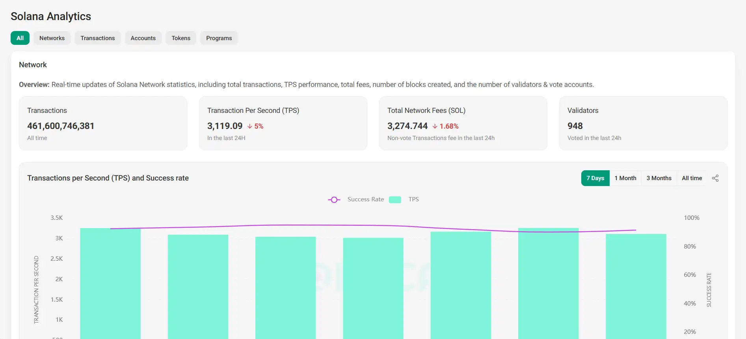746x339 pixels.
Task: Select the All filter tab
Action: pos(20,38)
